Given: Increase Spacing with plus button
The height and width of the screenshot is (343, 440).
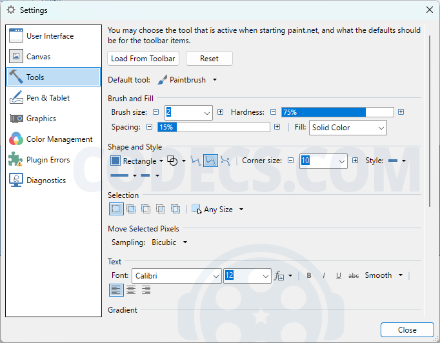Looking at the screenshot, I should pyautogui.click(x=277, y=127).
